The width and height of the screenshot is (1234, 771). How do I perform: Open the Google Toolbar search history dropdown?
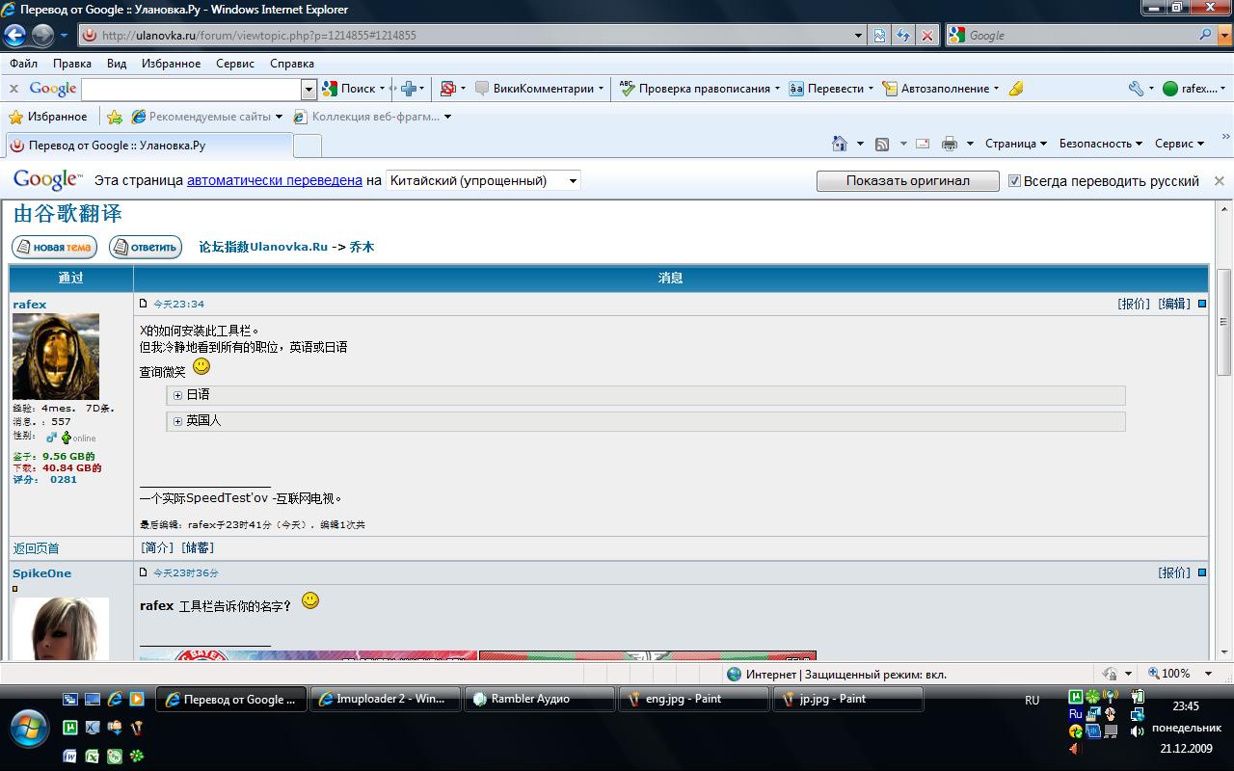tap(309, 89)
